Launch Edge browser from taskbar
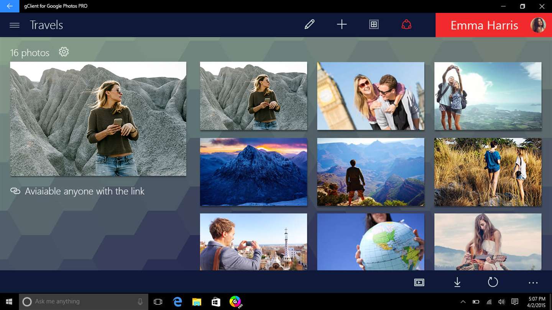552x310 pixels. click(177, 302)
